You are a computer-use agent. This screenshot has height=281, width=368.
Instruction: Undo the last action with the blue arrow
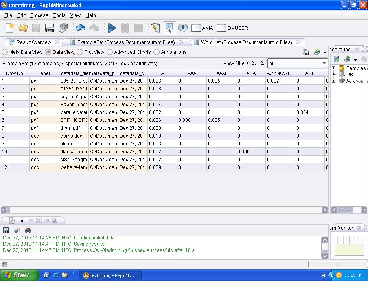pyautogui.click(x=81, y=28)
